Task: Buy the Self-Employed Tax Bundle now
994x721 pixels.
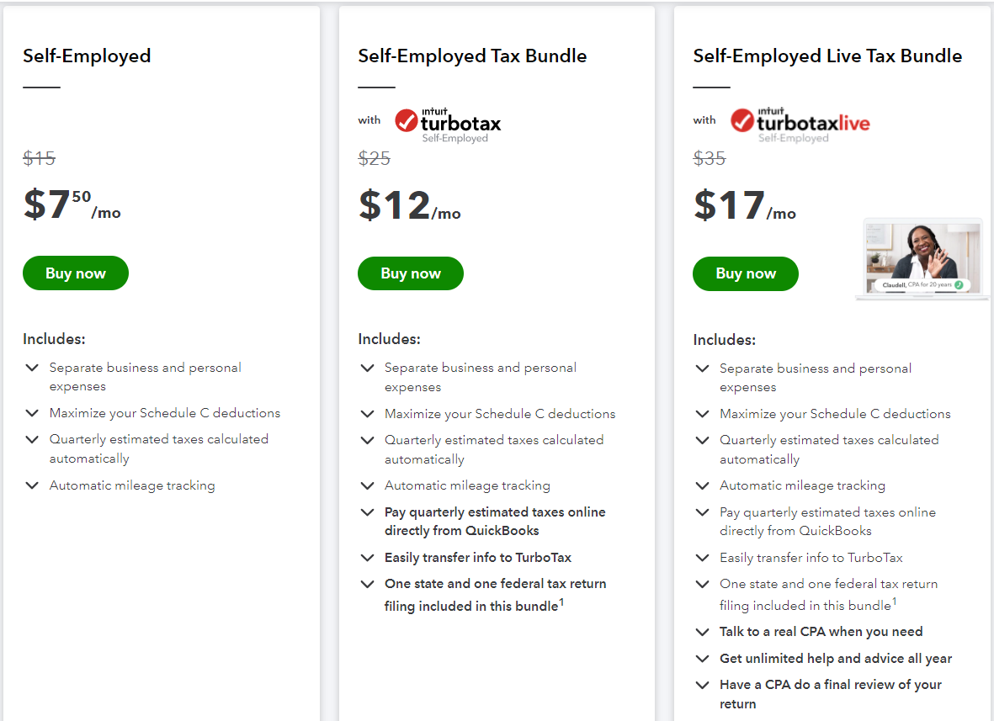Action: coord(410,273)
